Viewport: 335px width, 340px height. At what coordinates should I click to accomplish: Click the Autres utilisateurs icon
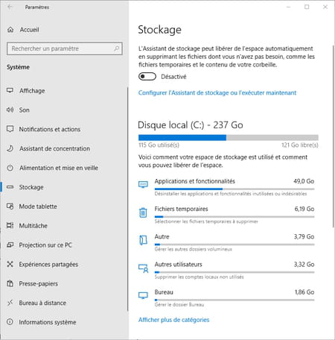point(143,268)
